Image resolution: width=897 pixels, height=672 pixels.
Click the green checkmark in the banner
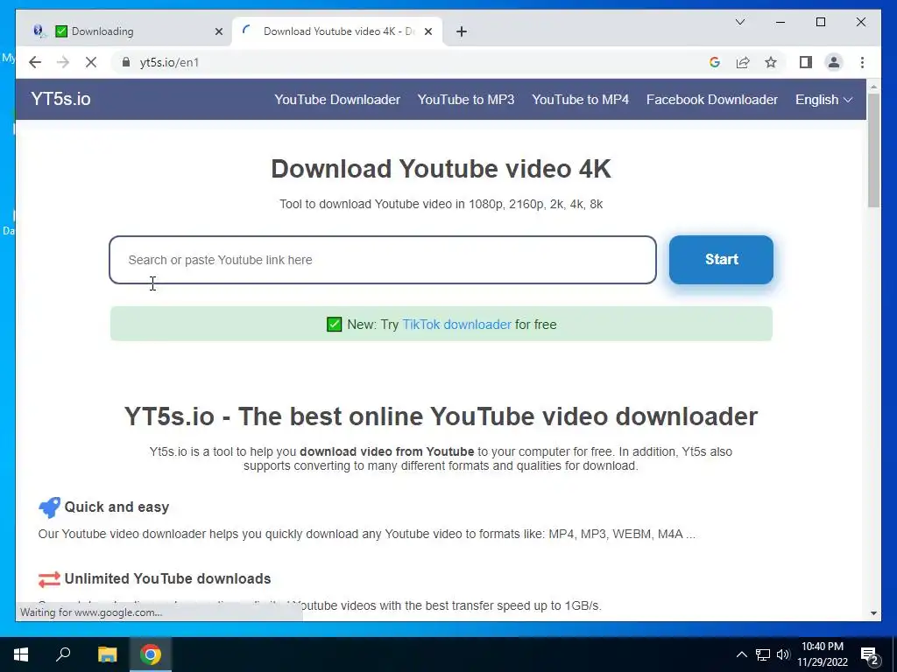click(334, 325)
